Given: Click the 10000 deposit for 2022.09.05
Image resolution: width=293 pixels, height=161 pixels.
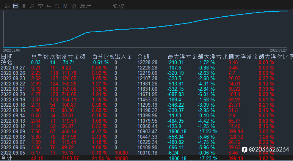Looking at the screenshot, I should 121,153.
